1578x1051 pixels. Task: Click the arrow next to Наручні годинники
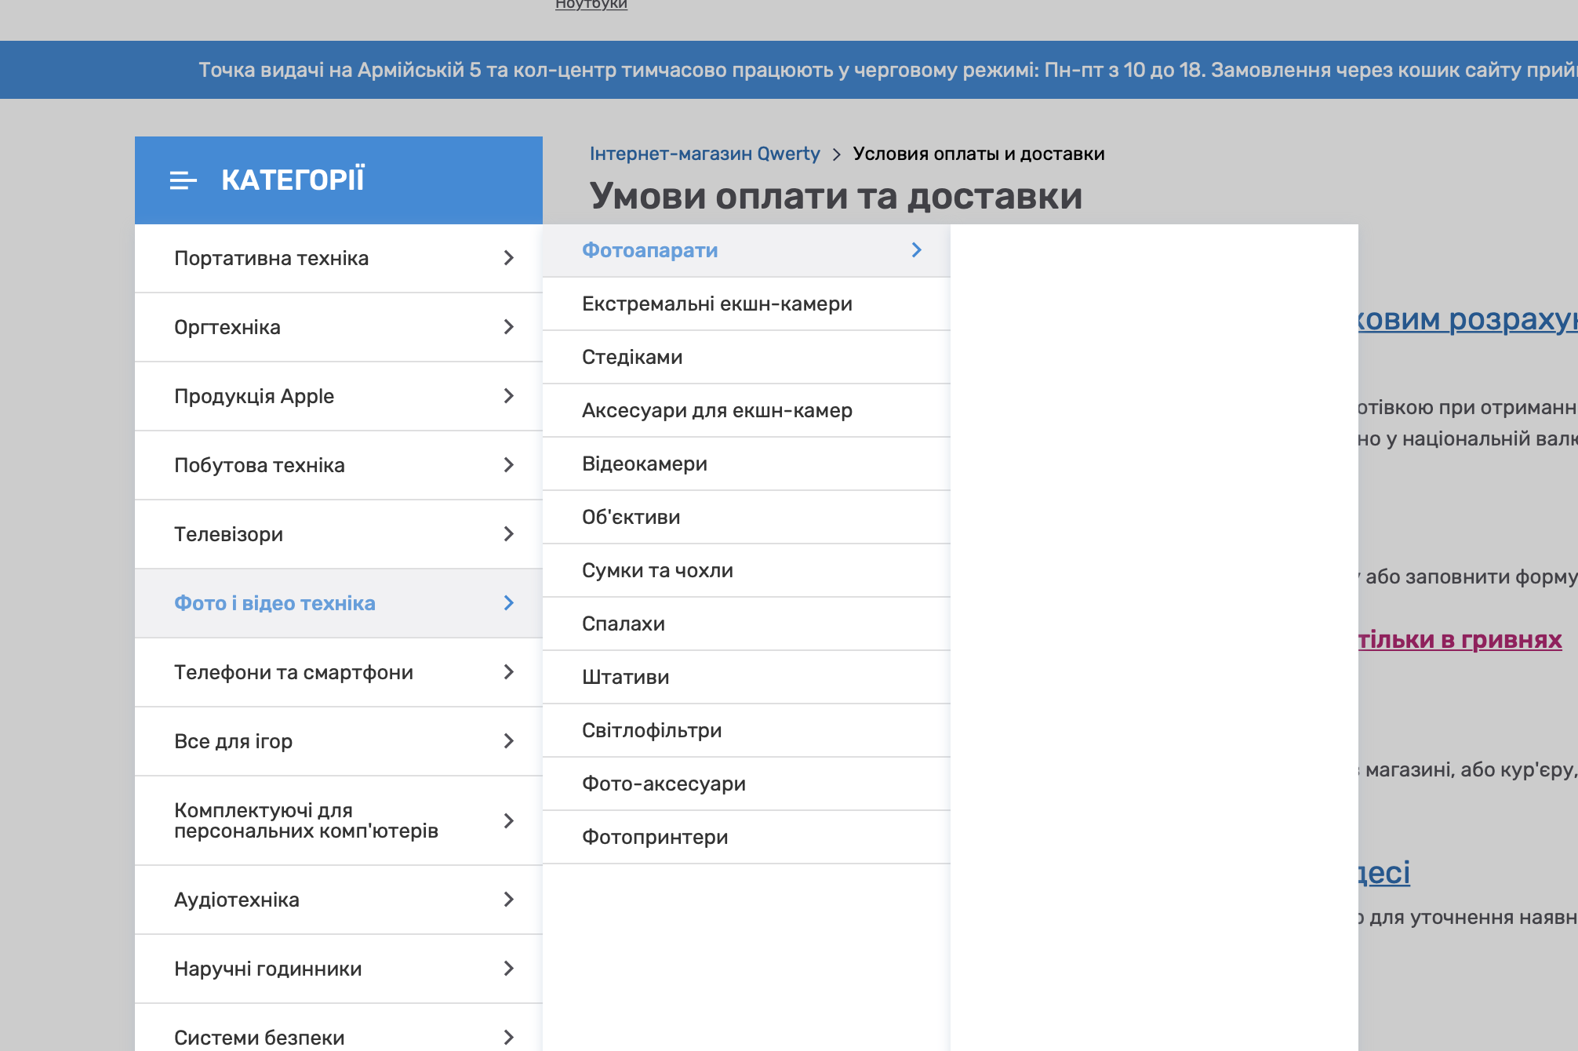(x=508, y=969)
